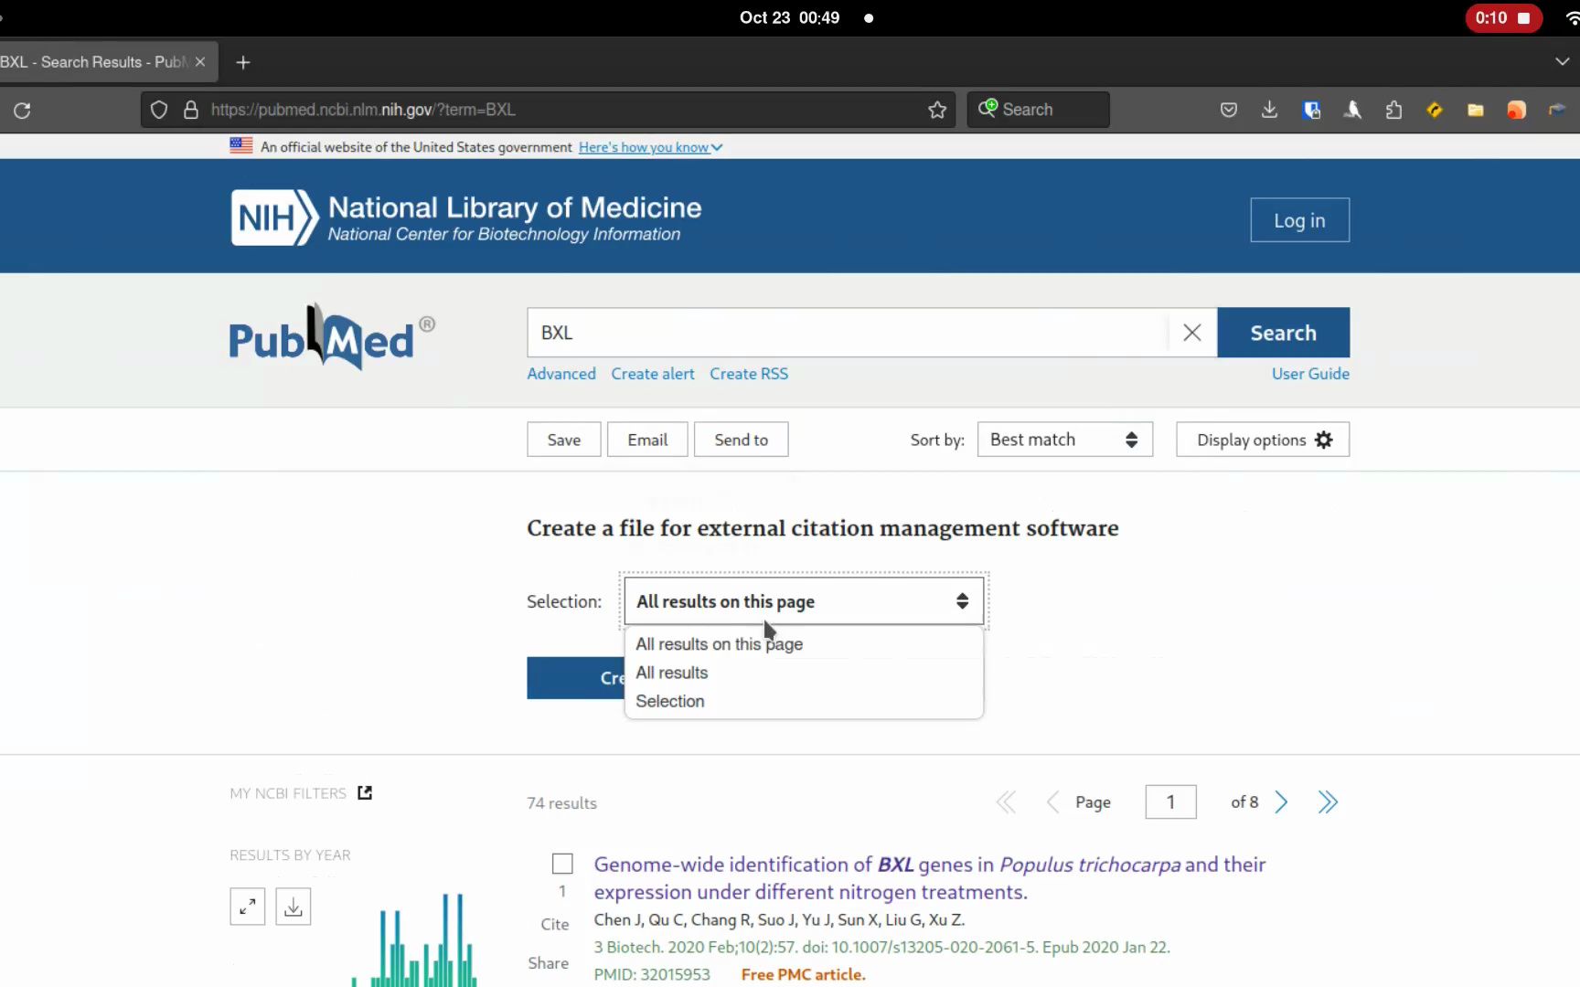Open the tracking protection shield icon

click(x=159, y=110)
